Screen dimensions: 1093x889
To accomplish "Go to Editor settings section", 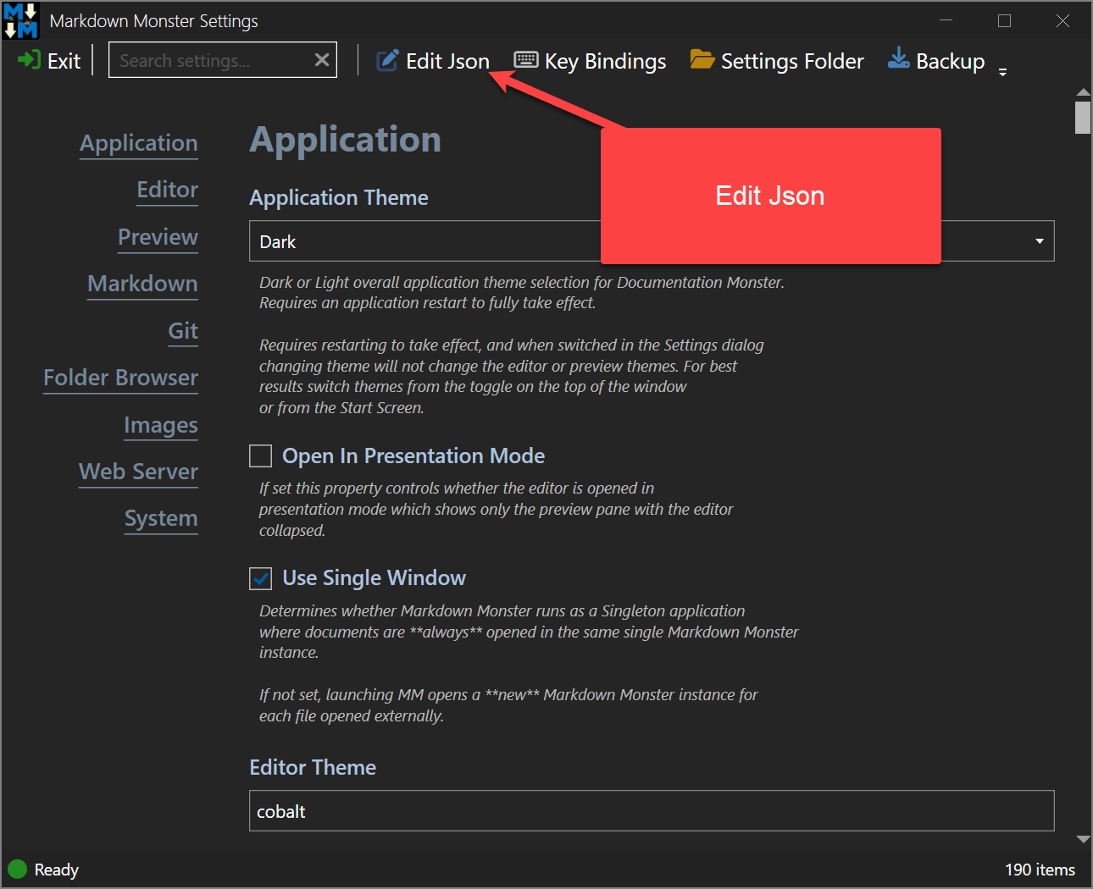I will pos(168,190).
